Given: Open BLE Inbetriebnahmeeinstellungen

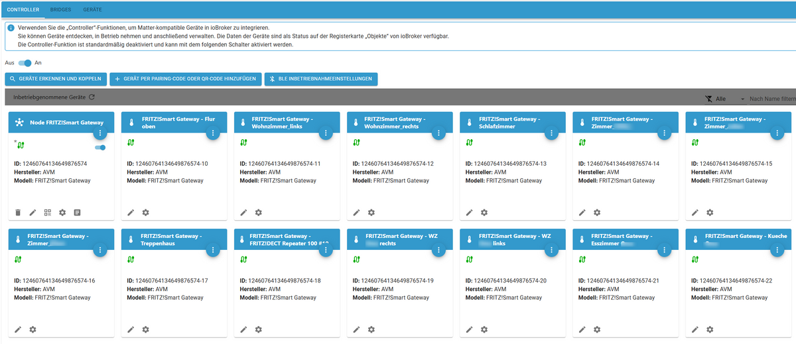Looking at the screenshot, I should (321, 79).
